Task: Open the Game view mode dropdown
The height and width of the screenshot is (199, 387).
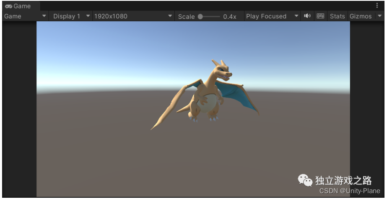Action: [26, 16]
